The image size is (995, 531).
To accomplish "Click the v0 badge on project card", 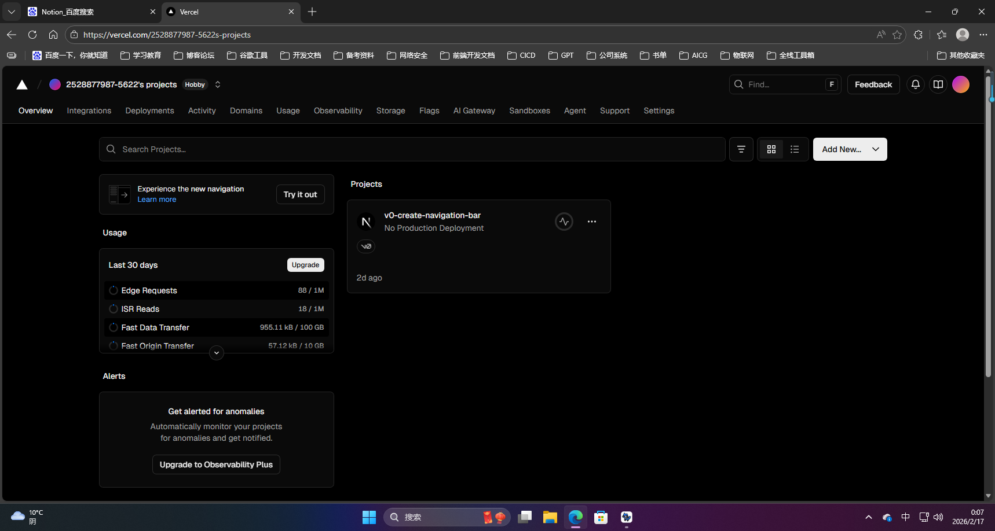I will click(366, 246).
